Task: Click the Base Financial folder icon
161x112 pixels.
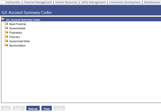Action: [x=6, y=24]
